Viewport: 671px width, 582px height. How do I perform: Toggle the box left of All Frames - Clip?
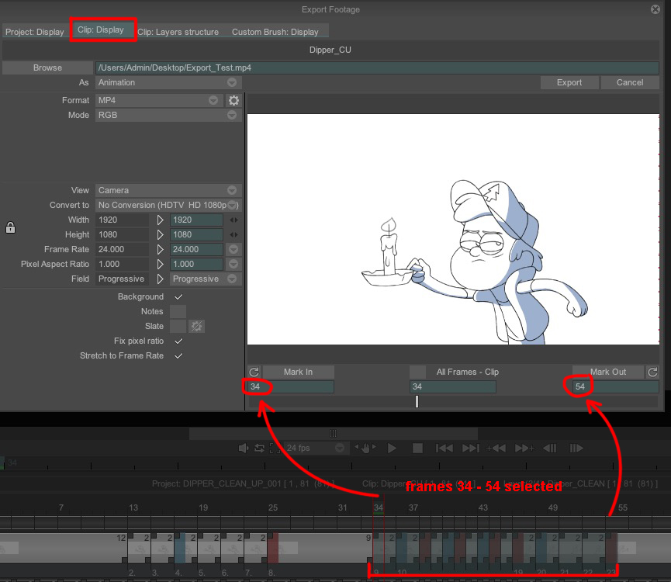click(x=417, y=372)
